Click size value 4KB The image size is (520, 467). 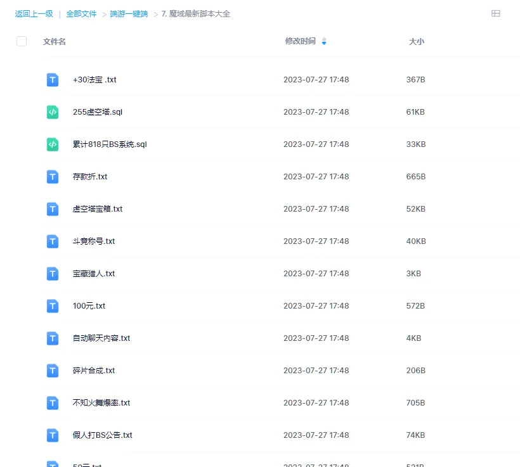tap(413, 338)
